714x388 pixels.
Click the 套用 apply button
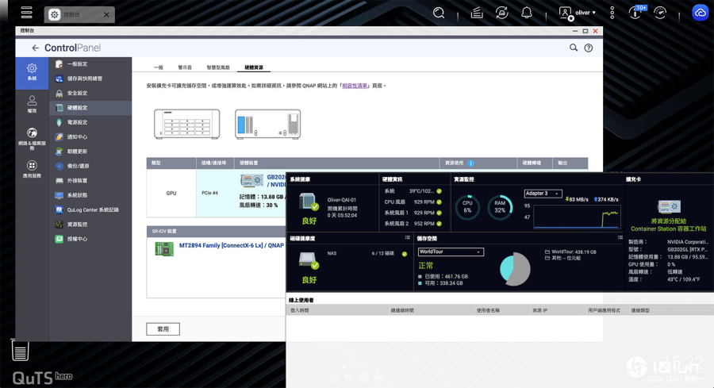[163, 328]
